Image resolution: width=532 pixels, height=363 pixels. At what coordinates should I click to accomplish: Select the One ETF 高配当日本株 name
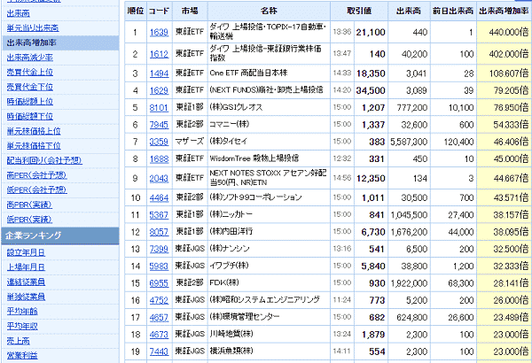(x=248, y=73)
